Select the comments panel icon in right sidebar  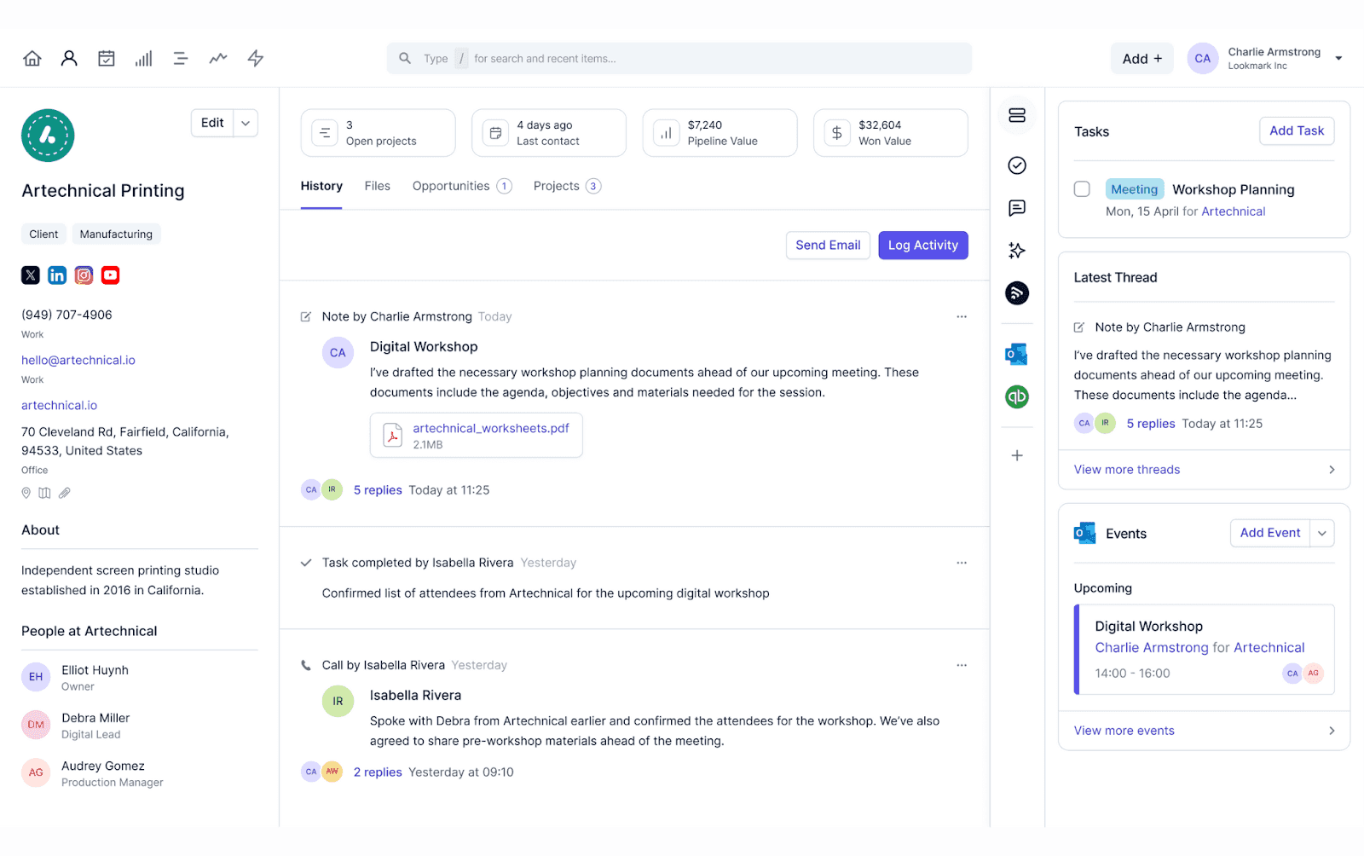pos(1016,208)
